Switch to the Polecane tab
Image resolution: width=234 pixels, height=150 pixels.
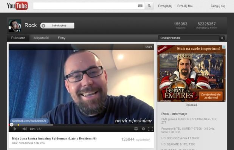[18, 38]
